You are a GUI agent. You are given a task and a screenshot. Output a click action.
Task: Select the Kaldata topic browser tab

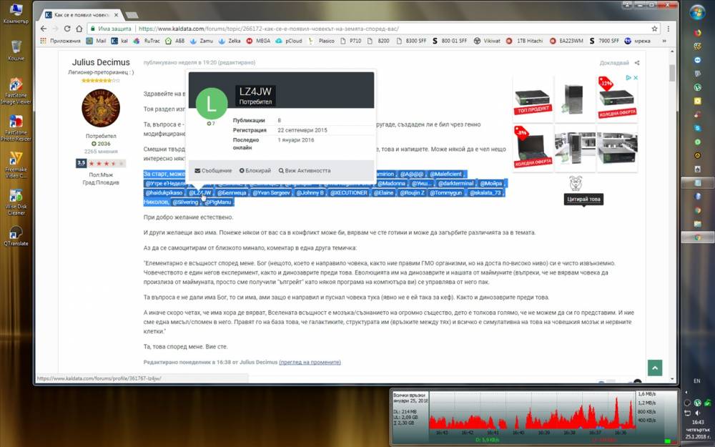click(x=80, y=15)
